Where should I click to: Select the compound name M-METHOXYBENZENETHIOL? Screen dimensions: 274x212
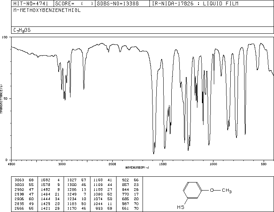(x=47, y=10)
